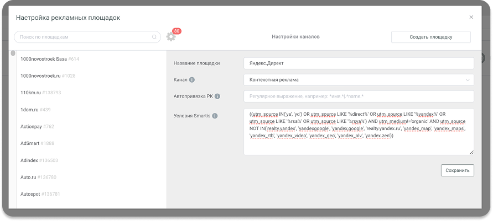Open the Настройки каналов tab
The width and height of the screenshot is (493, 221).
pos(295,37)
